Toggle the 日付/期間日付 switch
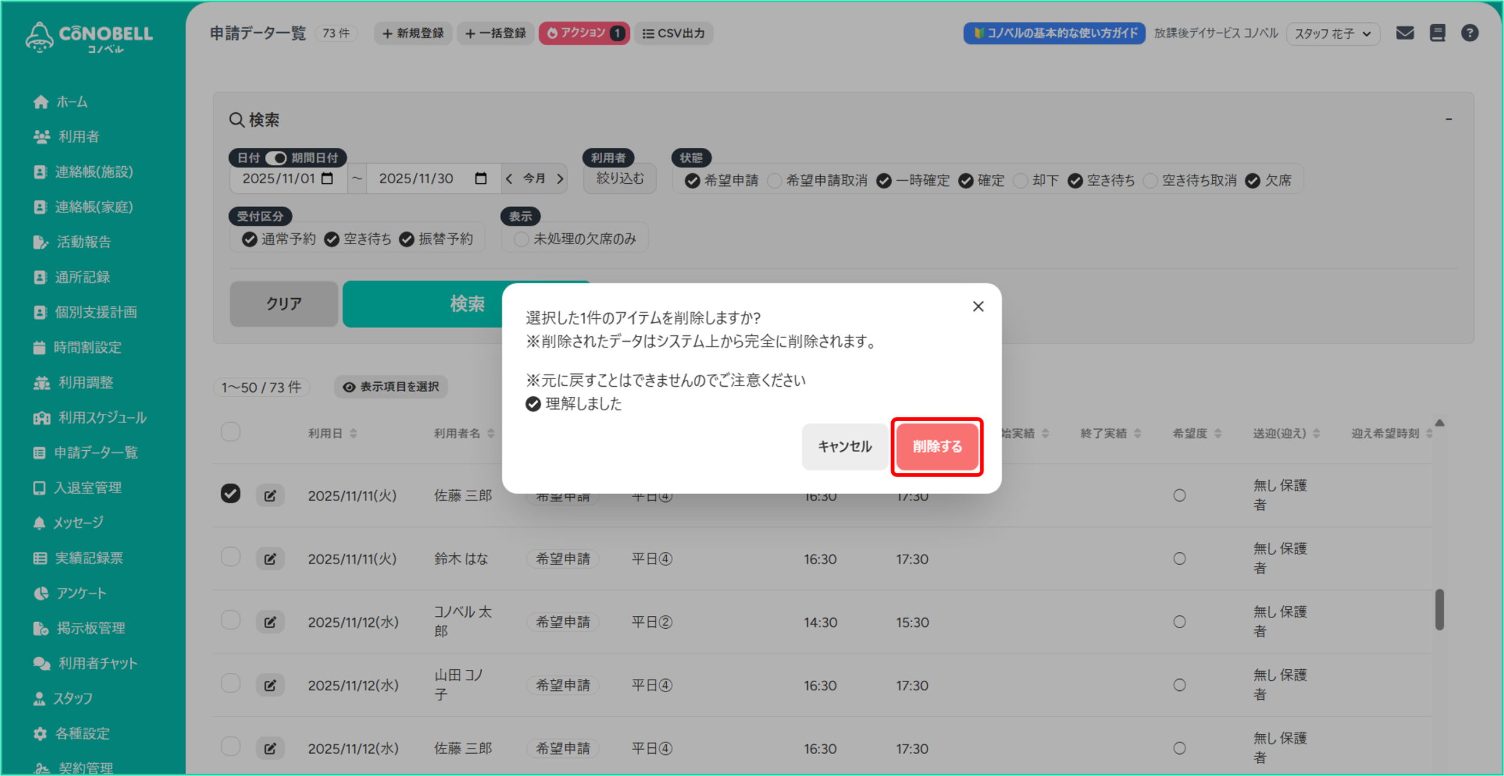Image resolution: width=1504 pixels, height=776 pixels. pyautogui.click(x=276, y=158)
